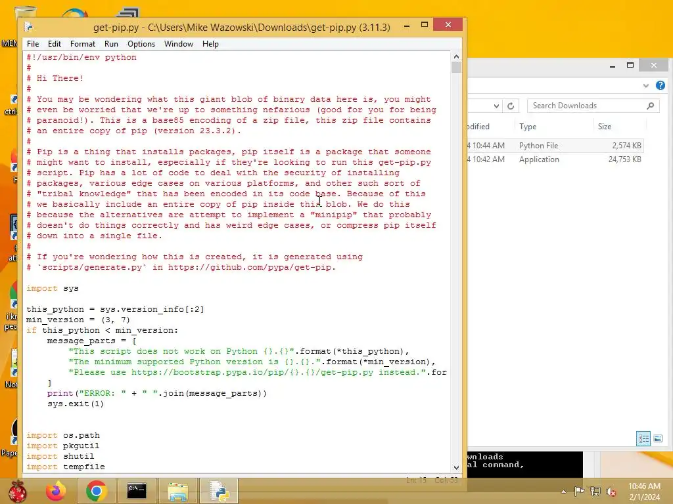The image size is (673, 504).
Task: Click the 'import tempfile' line
Action: [66, 467]
